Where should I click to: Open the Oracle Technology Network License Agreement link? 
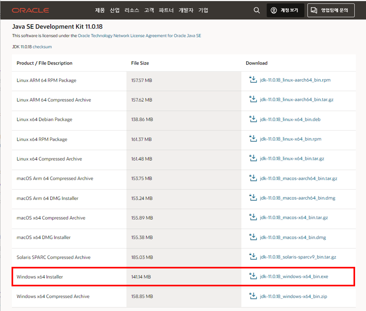[x=139, y=36]
